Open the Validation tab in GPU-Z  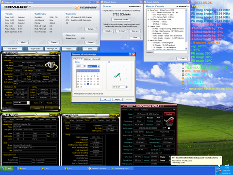145,110
